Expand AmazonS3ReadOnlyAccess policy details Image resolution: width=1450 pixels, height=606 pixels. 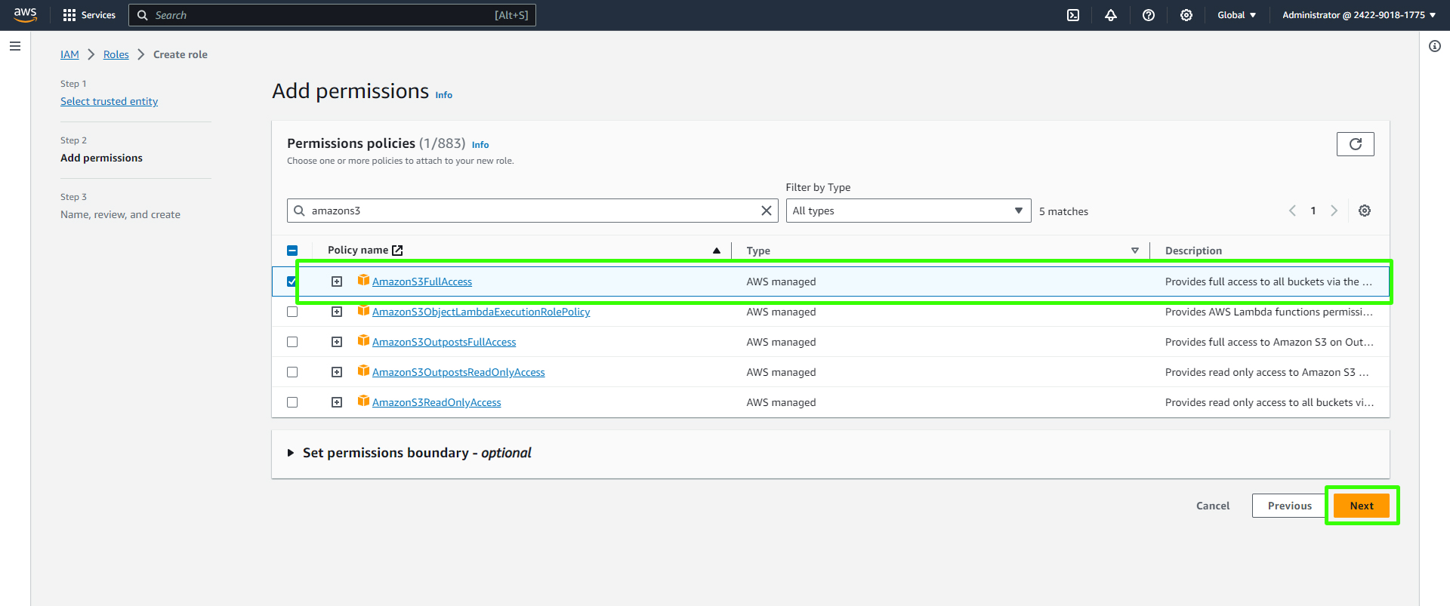click(337, 402)
